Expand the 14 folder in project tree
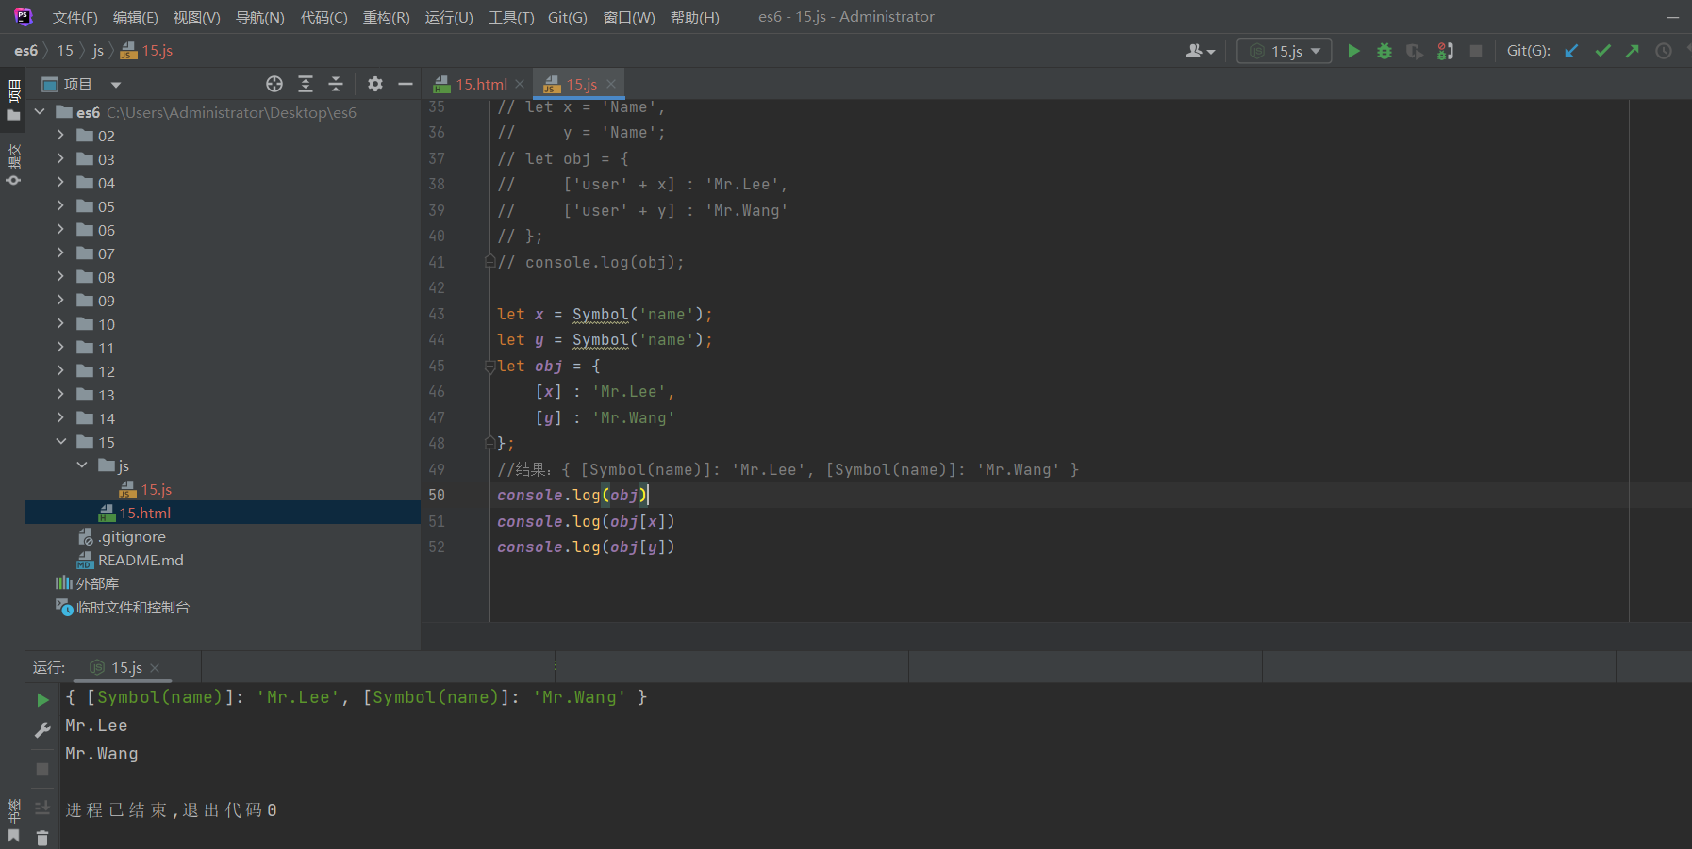Image resolution: width=1692 pixels, height=849 pixels. tap(61, 417)
